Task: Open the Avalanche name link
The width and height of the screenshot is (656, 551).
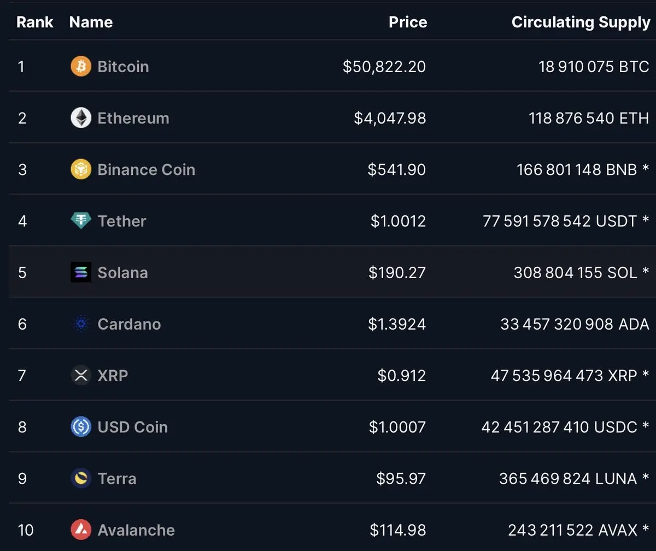Action: (136, 530)
